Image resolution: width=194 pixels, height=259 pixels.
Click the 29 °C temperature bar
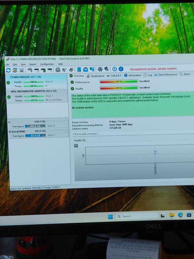34,86
